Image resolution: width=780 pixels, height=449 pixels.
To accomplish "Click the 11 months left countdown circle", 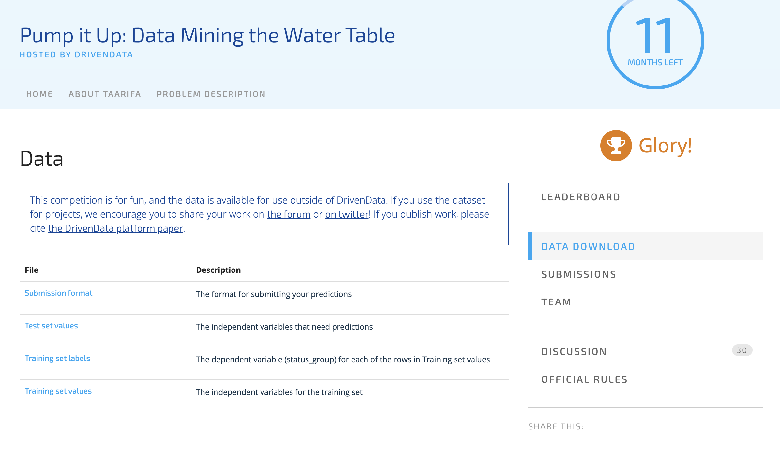I will 655,40.
